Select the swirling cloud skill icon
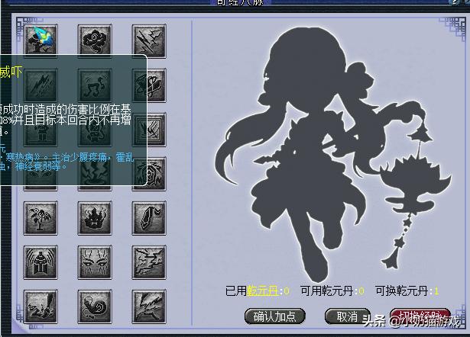 click(95, 40)
